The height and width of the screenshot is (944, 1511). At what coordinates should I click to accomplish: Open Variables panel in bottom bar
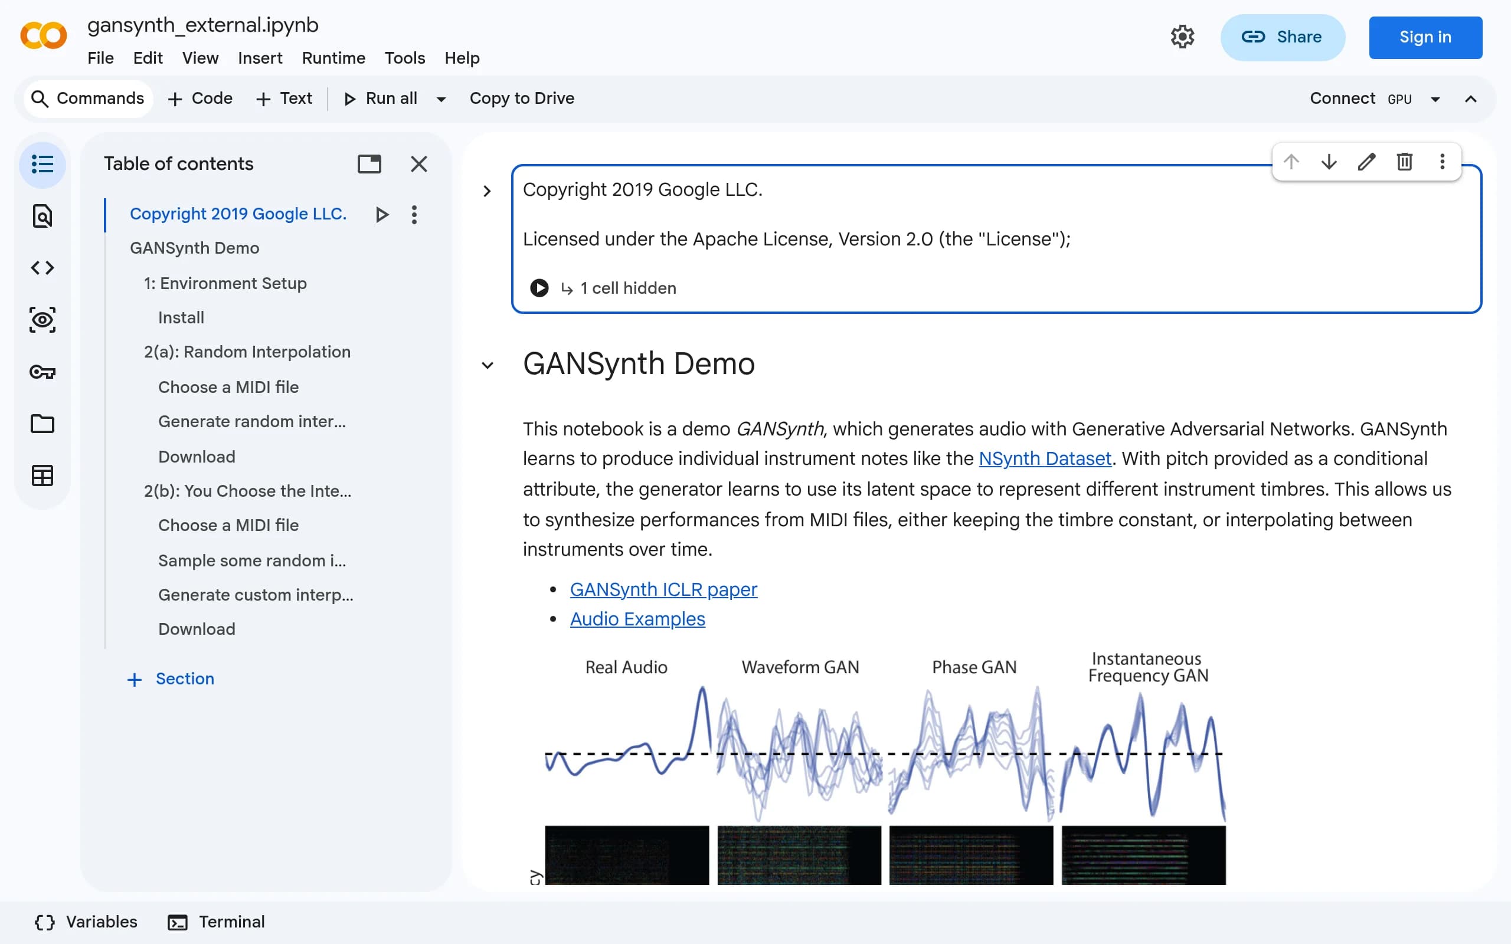[x=86, y=922]
